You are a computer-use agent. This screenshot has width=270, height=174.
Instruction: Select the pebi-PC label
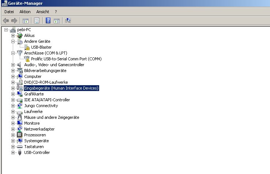[24, 30]
